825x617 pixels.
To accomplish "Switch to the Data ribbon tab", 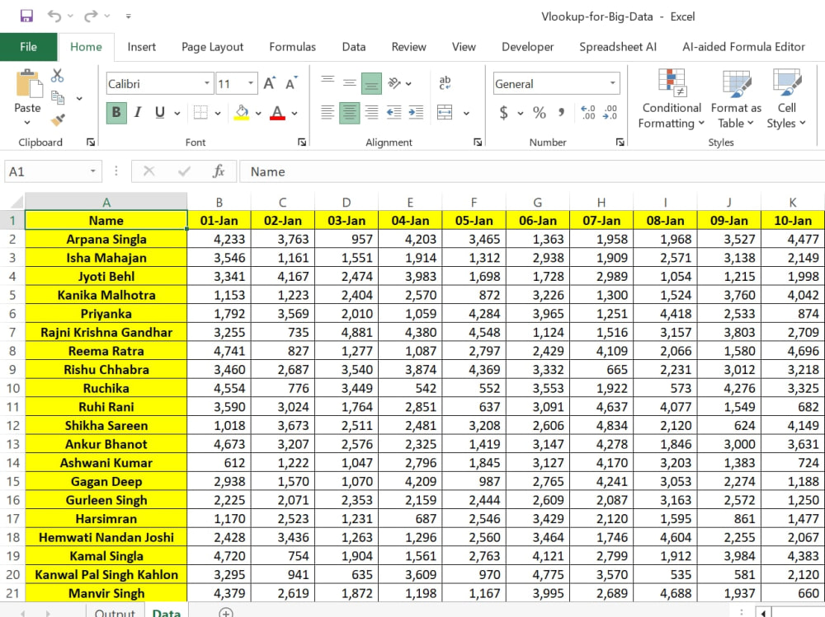I will (354, 47).
